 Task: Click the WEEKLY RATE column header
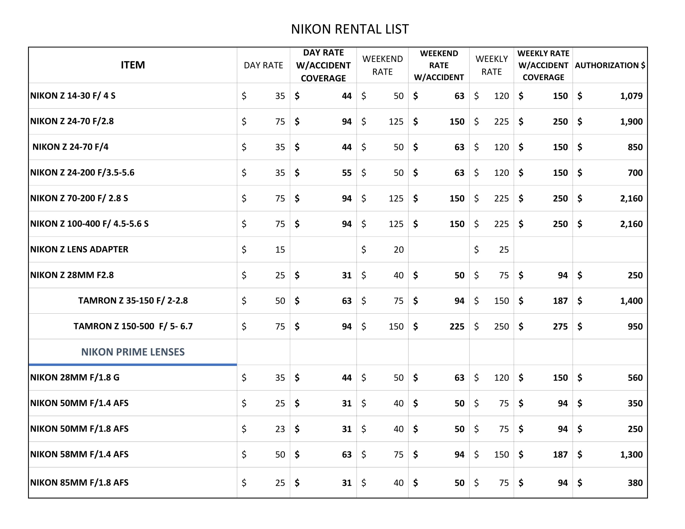coord(491,65)
